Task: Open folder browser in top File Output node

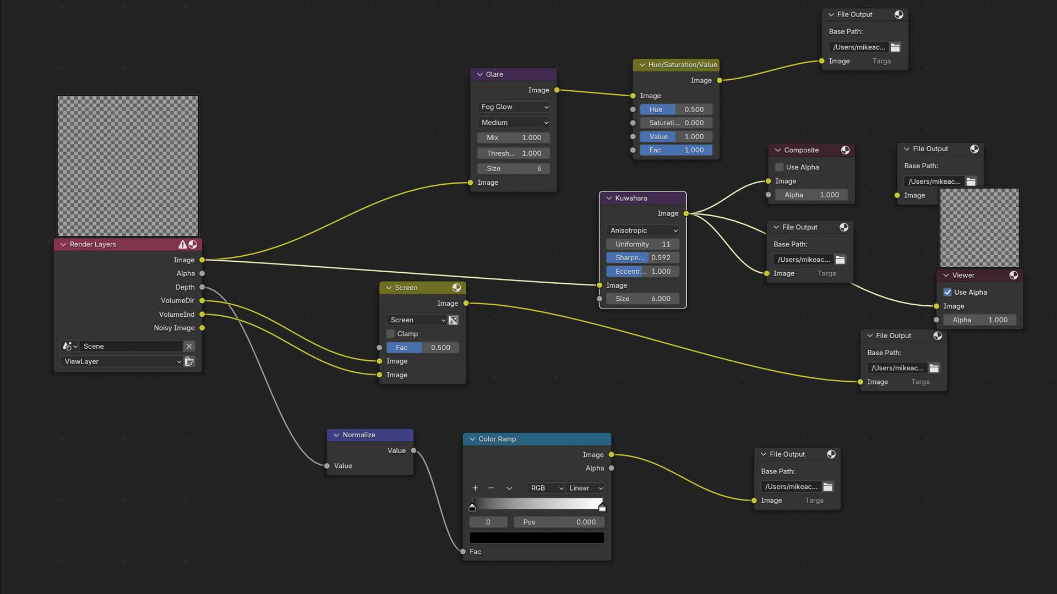Action: point(895,47)
